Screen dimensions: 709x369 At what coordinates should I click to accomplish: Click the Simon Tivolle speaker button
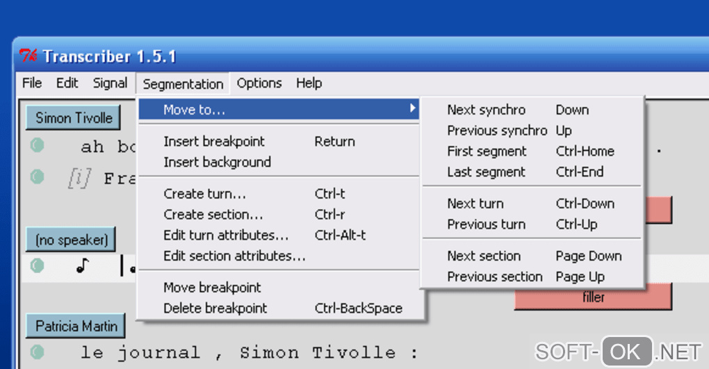coord(74,118)
